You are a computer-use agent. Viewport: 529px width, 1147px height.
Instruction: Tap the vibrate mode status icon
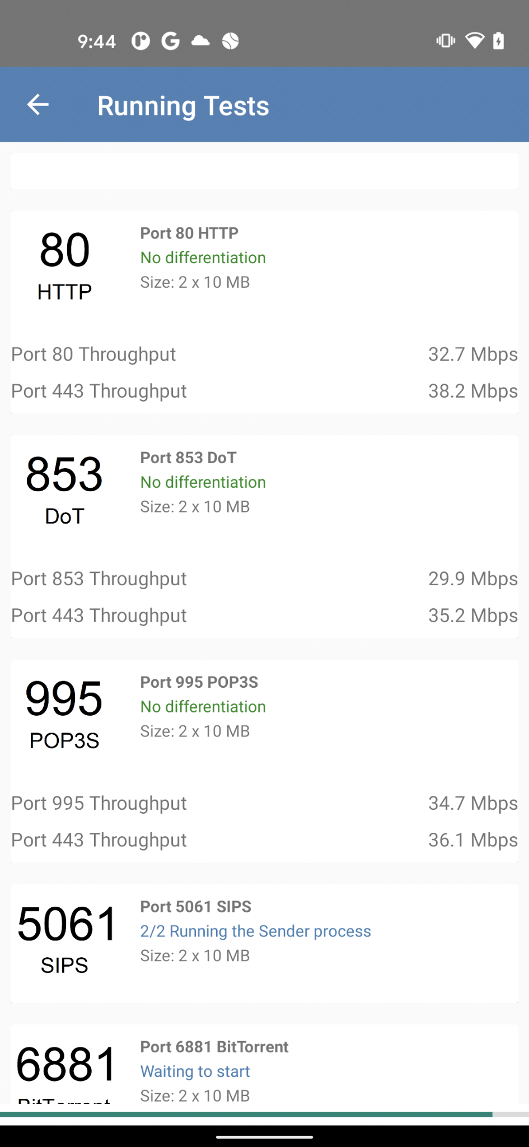coord(446,41)
